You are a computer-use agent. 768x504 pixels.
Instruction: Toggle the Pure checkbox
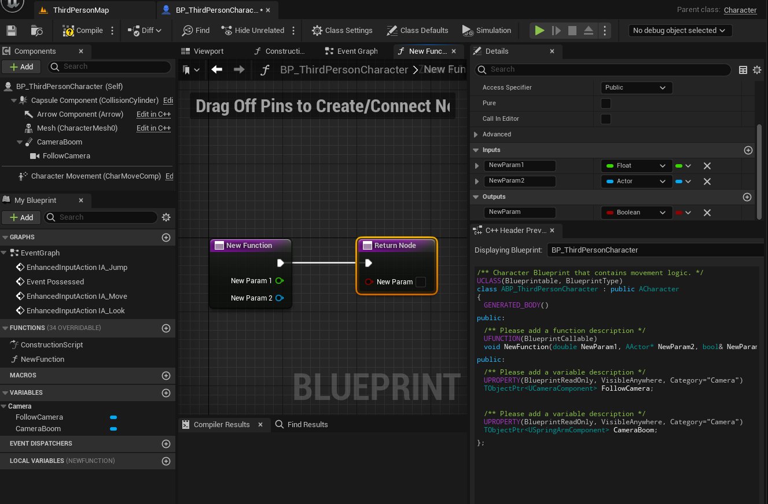point(606,103)
